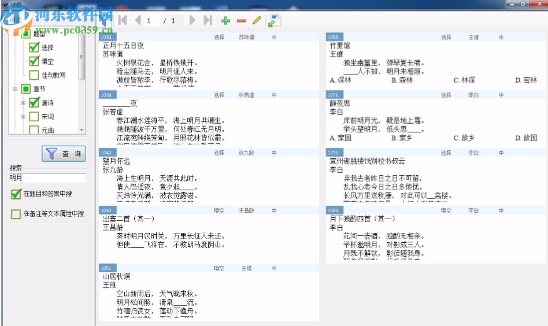Check the 宋词 chapter
The width and height of the screenshot is (548, 326).
click(34, 116)
